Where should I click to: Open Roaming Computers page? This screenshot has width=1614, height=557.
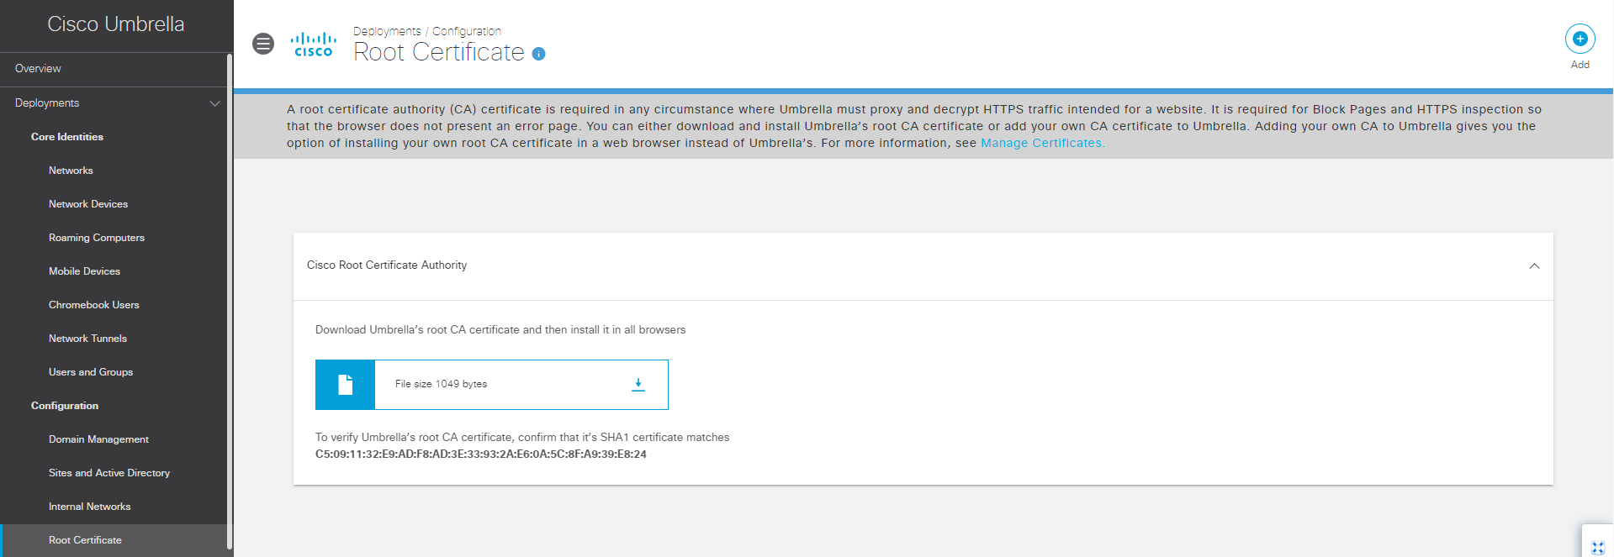(x=97, y=238)
